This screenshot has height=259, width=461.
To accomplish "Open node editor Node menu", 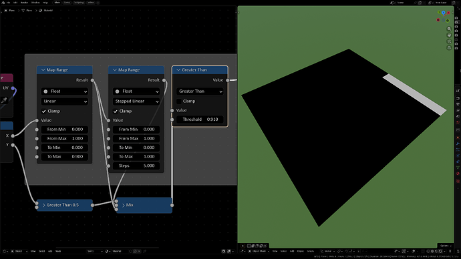I will pos(58,251).
